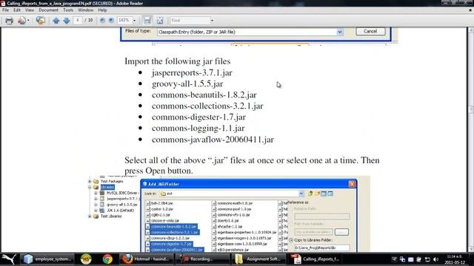
Task: Open the collaborate icon's dropdown arrow
Action: click(x=28, y=21)
